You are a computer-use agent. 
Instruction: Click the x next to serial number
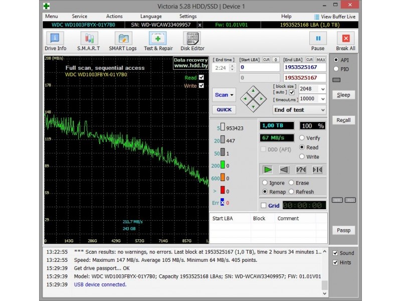(x=199, y=25)
